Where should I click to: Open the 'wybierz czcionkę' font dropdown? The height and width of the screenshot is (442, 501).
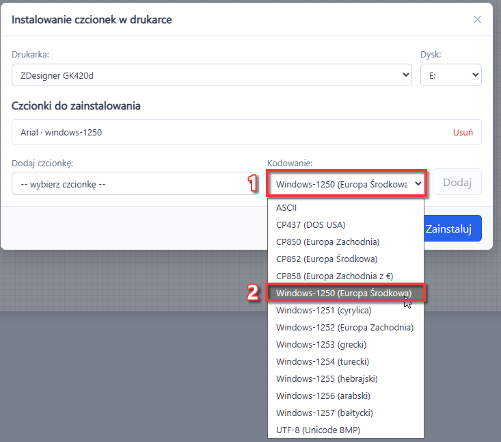[135, 183]
